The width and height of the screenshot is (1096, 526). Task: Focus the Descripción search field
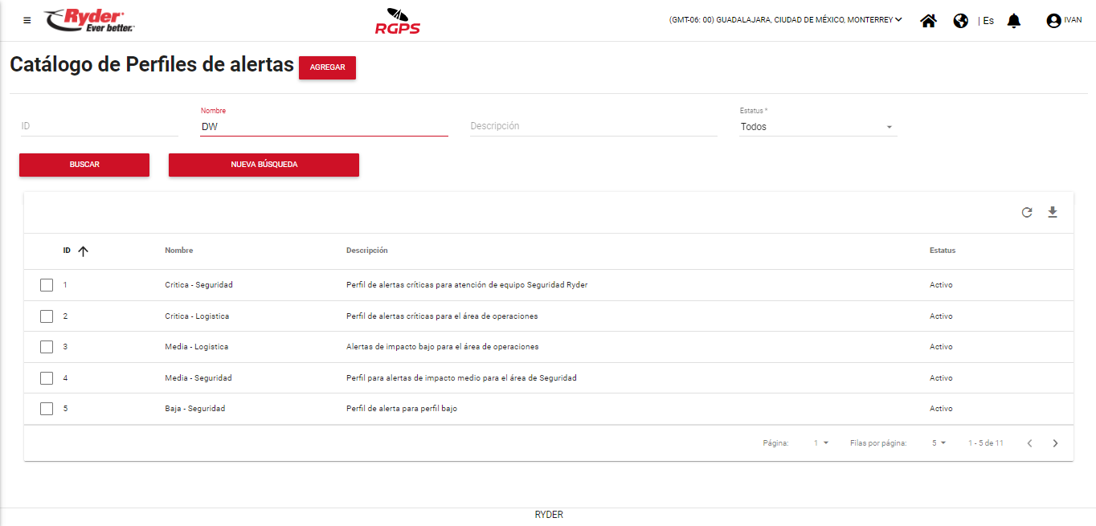(592, 126)
